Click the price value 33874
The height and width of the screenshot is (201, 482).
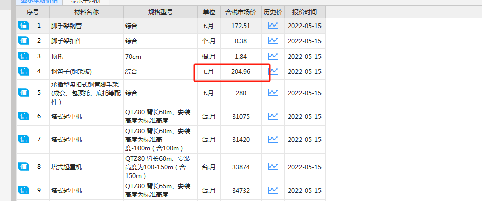pos(241,167)
